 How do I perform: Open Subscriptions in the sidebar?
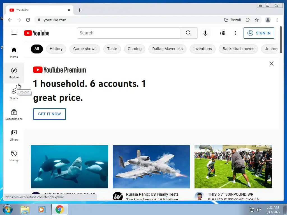pyautogui.click(x=14, y=114)
